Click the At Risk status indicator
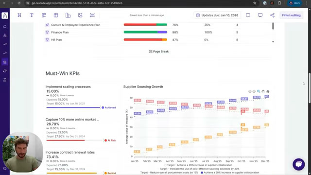 110,140
